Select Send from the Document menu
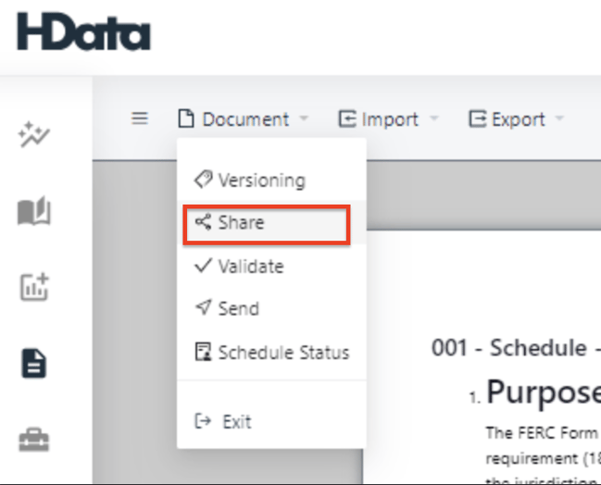601x485 pixels. click(238, 309)
